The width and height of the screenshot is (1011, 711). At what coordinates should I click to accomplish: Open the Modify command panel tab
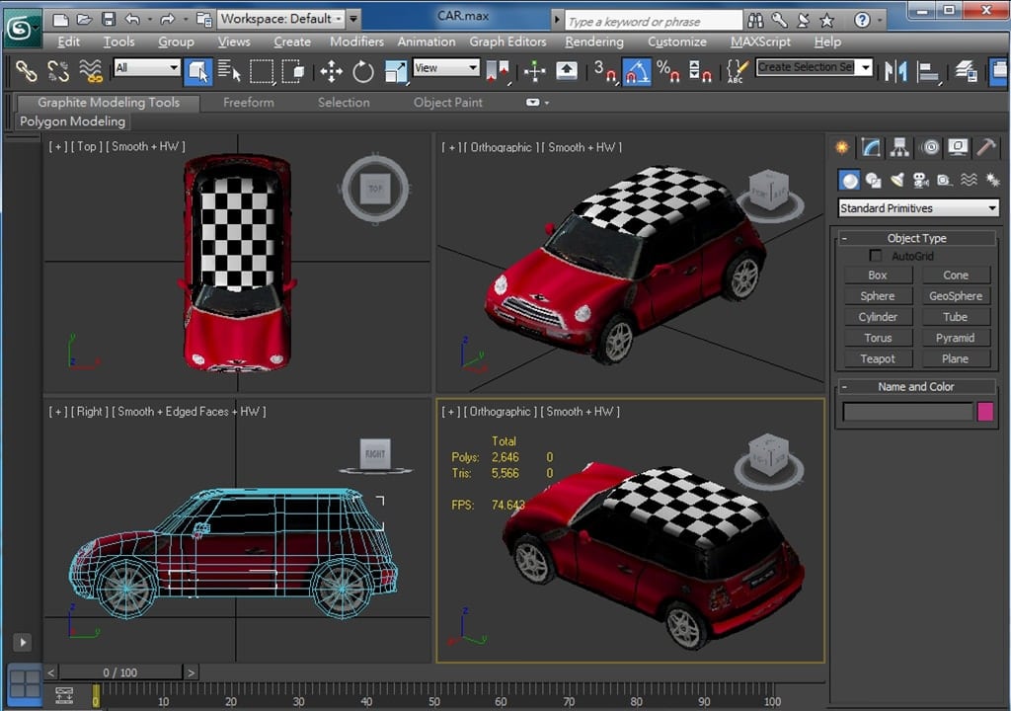(871, 147)
